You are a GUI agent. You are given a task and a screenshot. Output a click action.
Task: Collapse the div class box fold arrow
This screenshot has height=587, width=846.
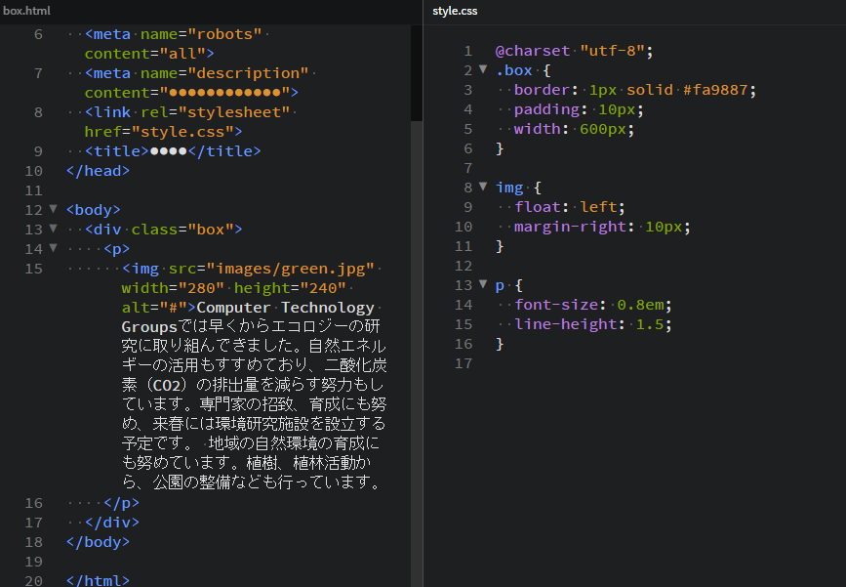[x=53, y=229]
